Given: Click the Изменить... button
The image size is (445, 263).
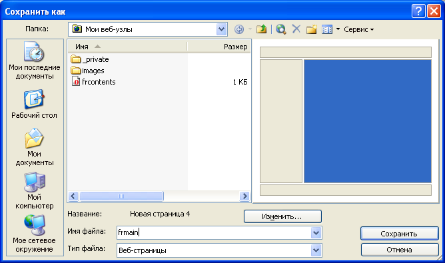Looking at the screenshot, I should tap(282, 216).
